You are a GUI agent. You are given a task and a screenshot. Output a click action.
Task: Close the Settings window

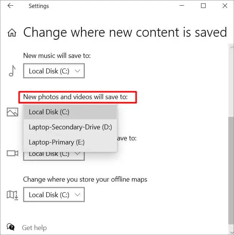(x=225, y=6)
